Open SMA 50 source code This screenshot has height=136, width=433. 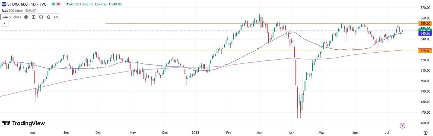tap(41, 17)
